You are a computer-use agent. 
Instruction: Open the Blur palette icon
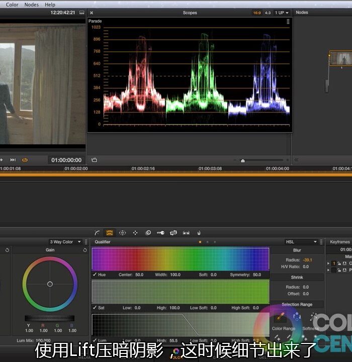(x=148, y=233)
